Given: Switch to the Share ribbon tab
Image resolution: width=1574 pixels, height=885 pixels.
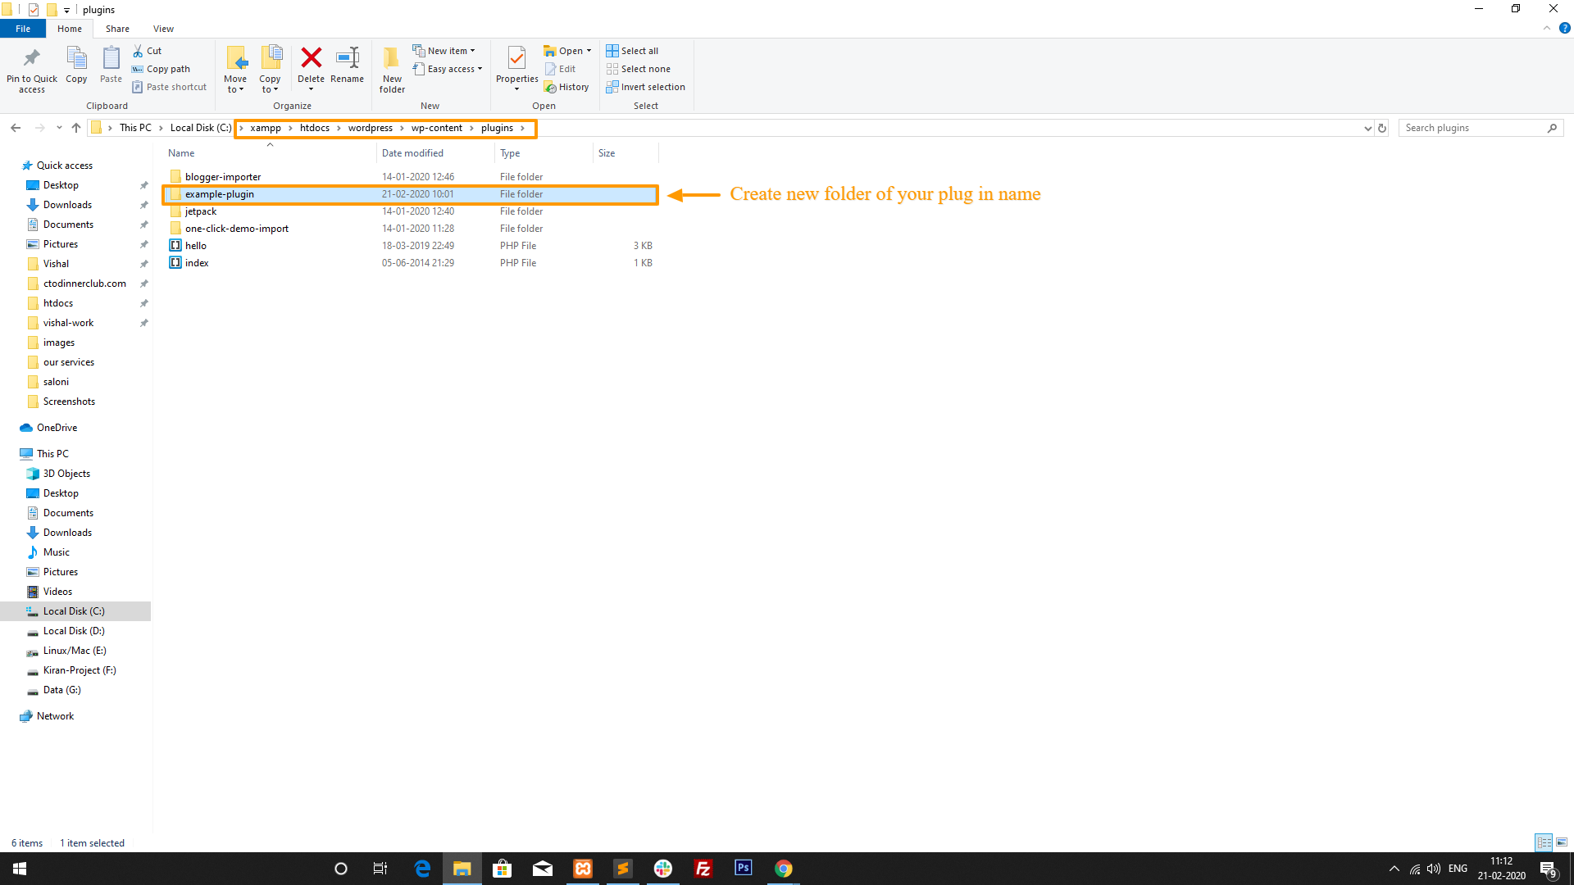Looking at the screenshot, I should point(117,29).
